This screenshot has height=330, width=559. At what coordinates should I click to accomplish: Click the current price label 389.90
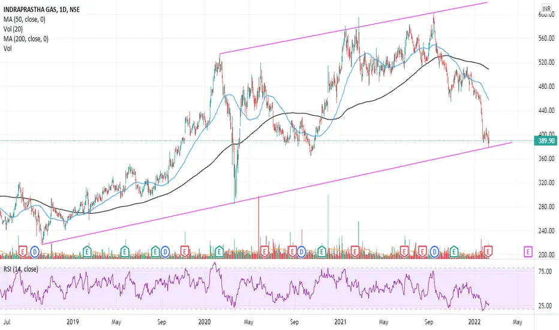(546, 140)
